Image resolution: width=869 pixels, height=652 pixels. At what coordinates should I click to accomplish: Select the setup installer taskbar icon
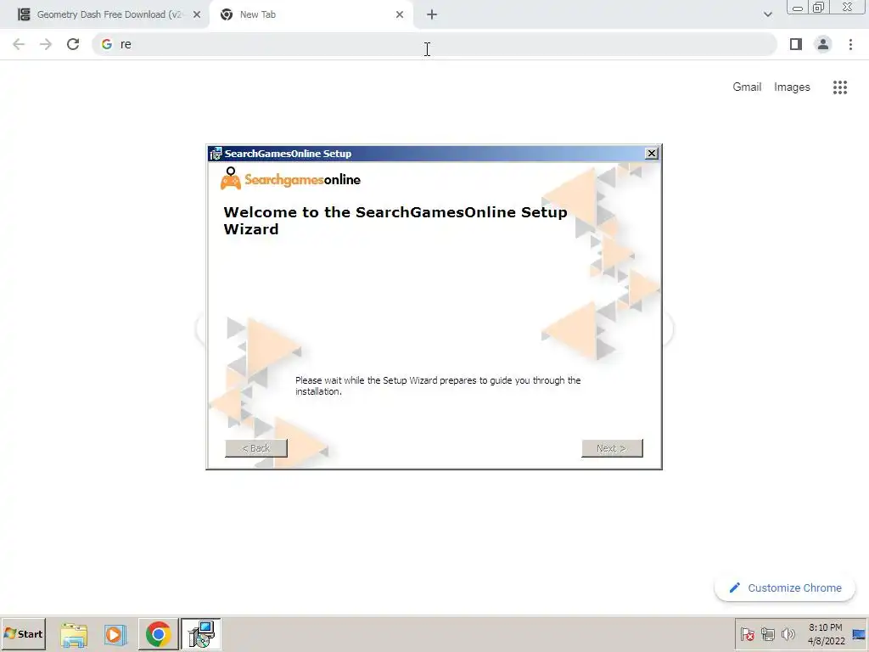pyautogui.click(x=200, y=634)
